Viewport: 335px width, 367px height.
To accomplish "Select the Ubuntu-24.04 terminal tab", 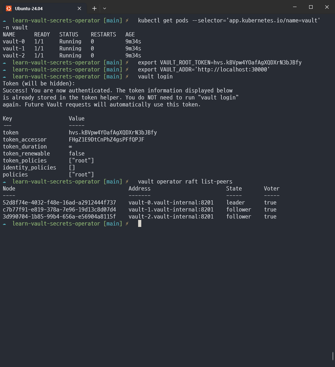I will click(x=44, y=8).
